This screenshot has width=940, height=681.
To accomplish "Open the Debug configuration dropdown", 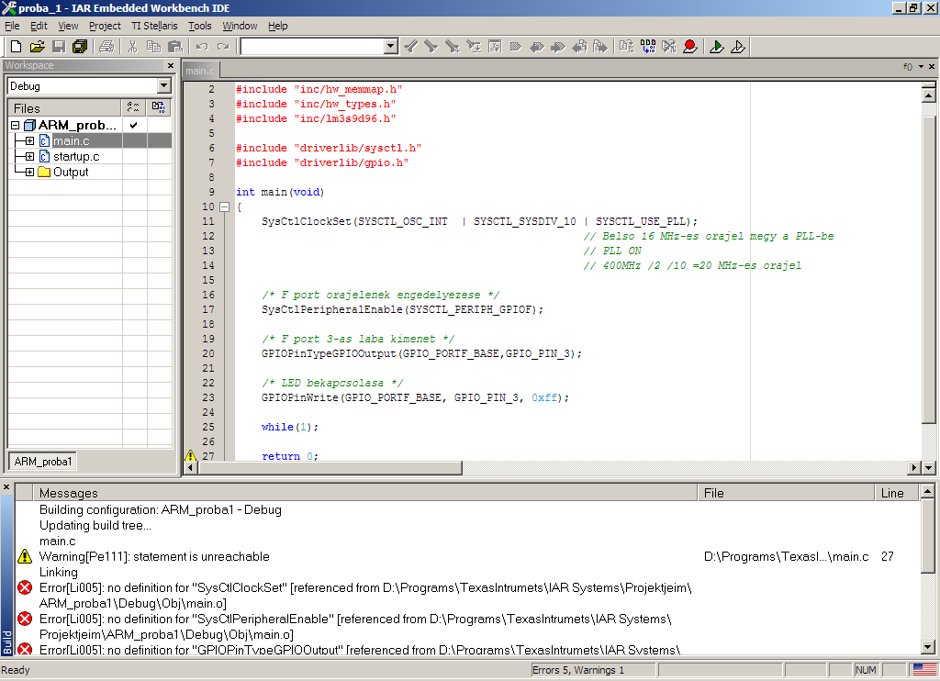I will point(163,85).
